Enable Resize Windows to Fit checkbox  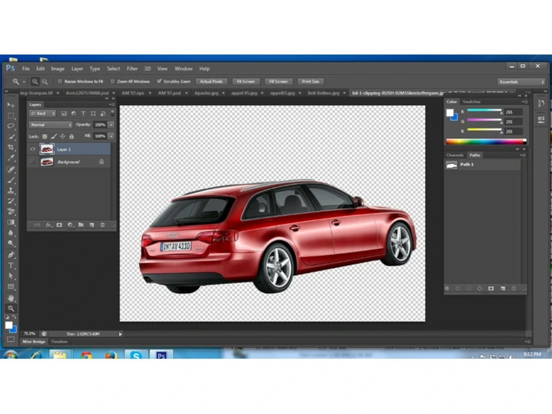pyautogui.click(x=60, y=81)
